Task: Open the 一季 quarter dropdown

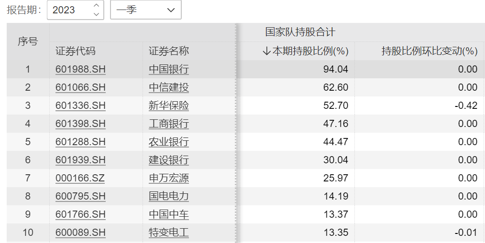Action: [146, 10]
